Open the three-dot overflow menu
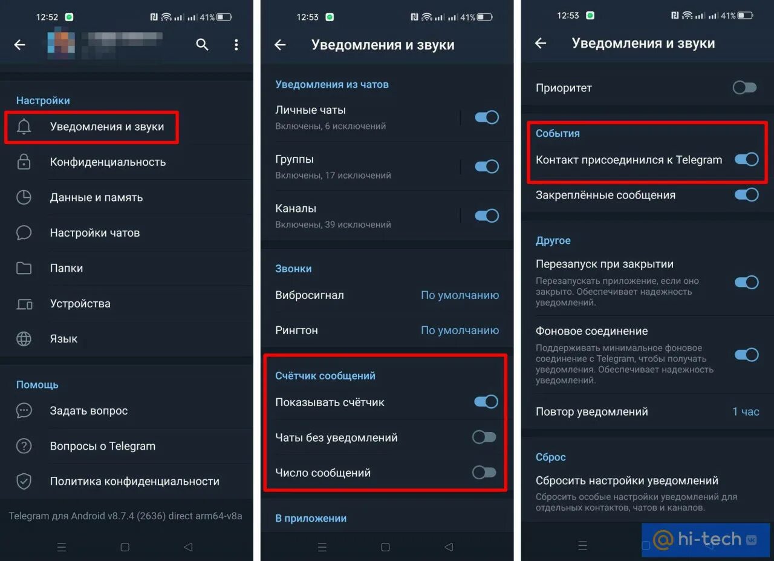 pos(236,45)
